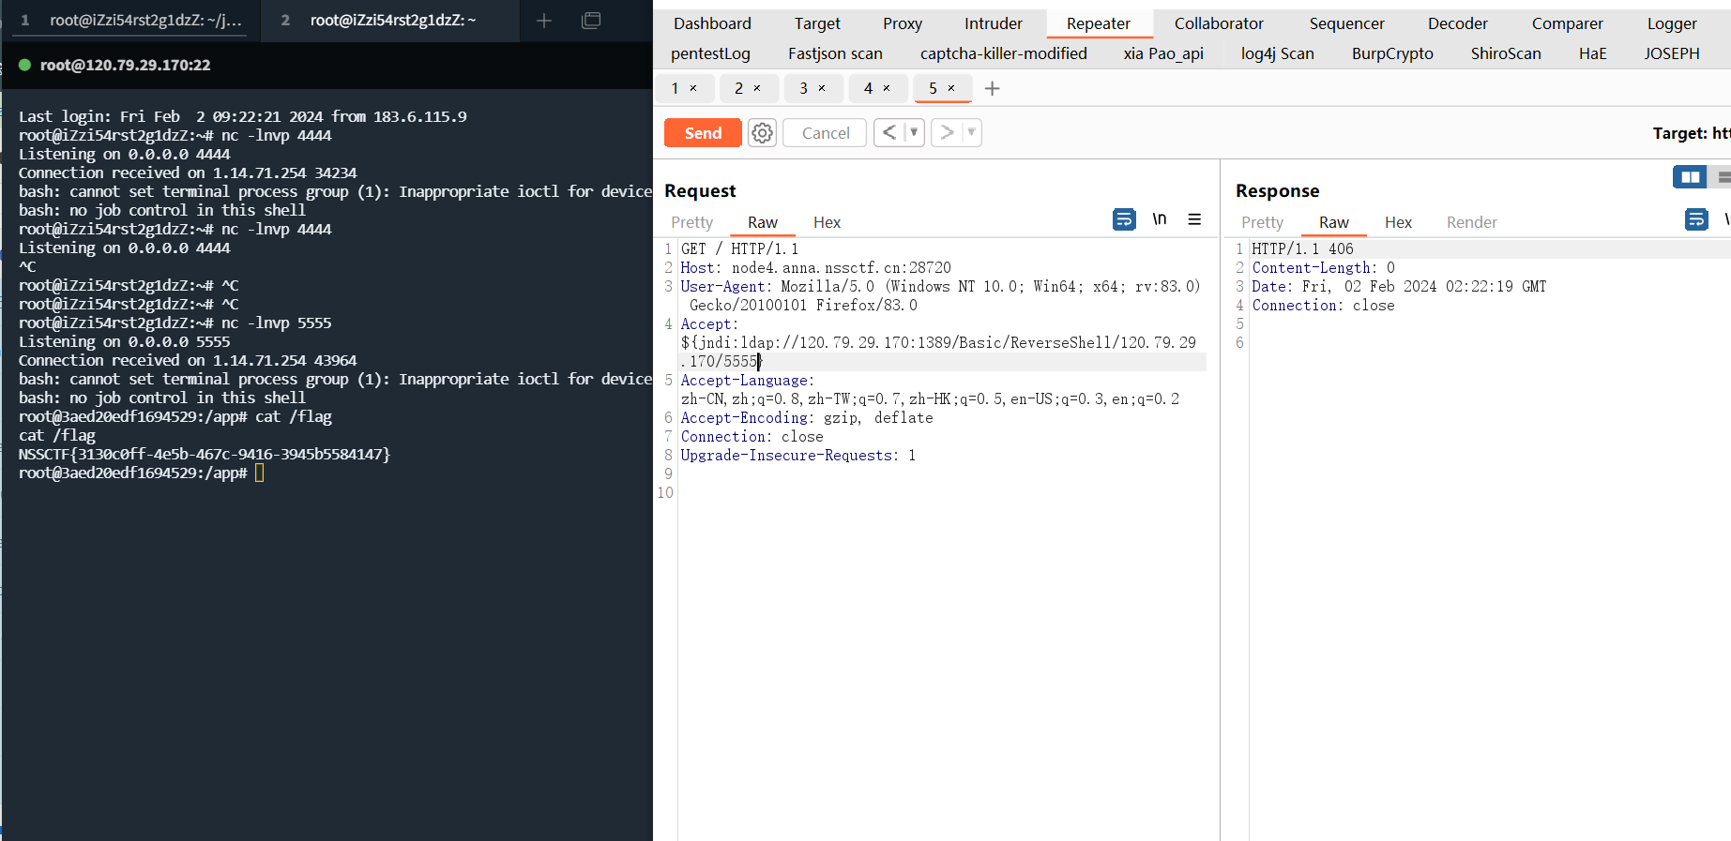Screen dimensions: 1731x841
Task: Switch to the Intruder tab
Action: click(994, 23)
